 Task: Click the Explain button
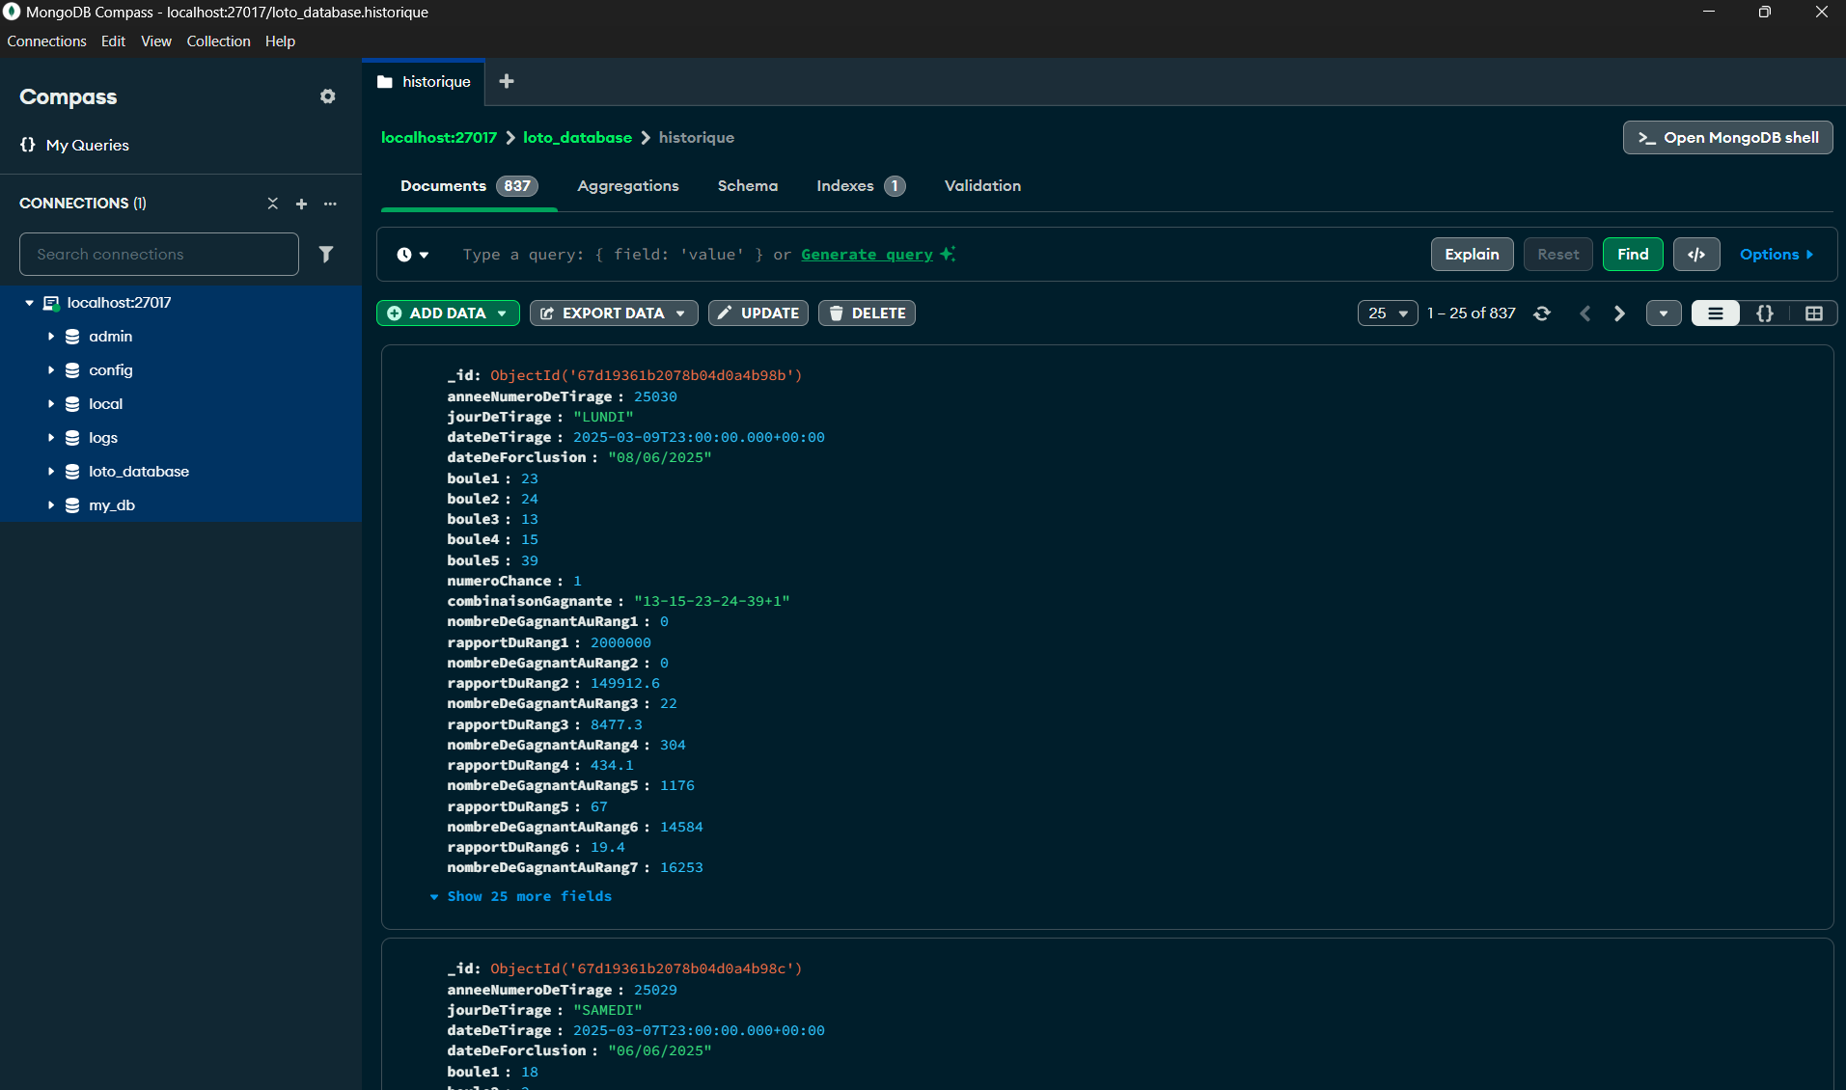pos(1472,255)
